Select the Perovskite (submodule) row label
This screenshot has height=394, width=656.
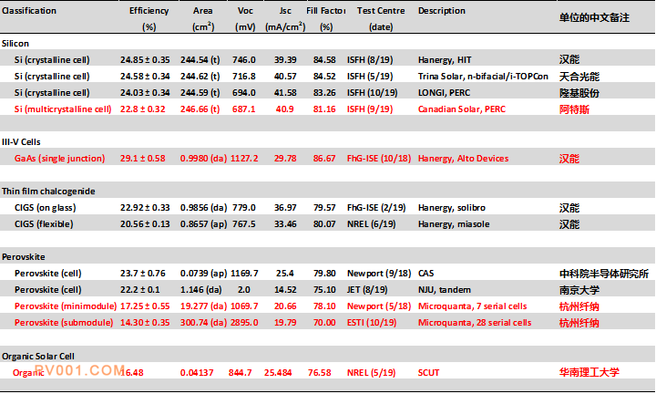[64, 322]
